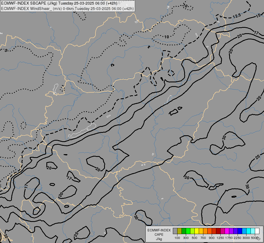264x243 pixels.
Task: Select the orange swatch above 700
Action: click(205, 231)
